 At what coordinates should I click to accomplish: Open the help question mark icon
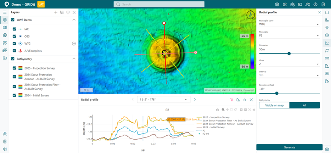(315, 4)
